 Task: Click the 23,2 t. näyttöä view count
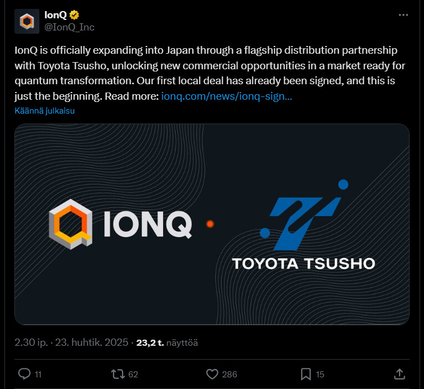point(167,342)
